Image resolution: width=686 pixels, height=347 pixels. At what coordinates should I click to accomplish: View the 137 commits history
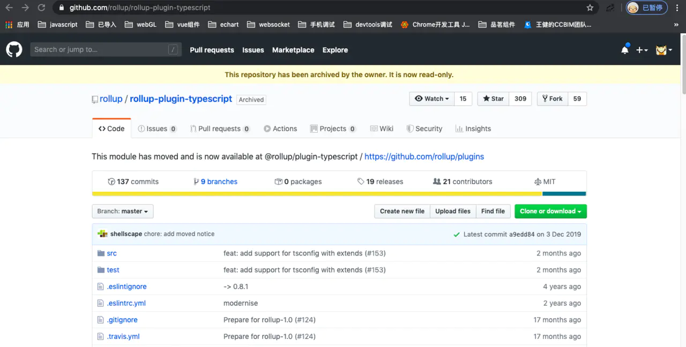tap(133, 182)
